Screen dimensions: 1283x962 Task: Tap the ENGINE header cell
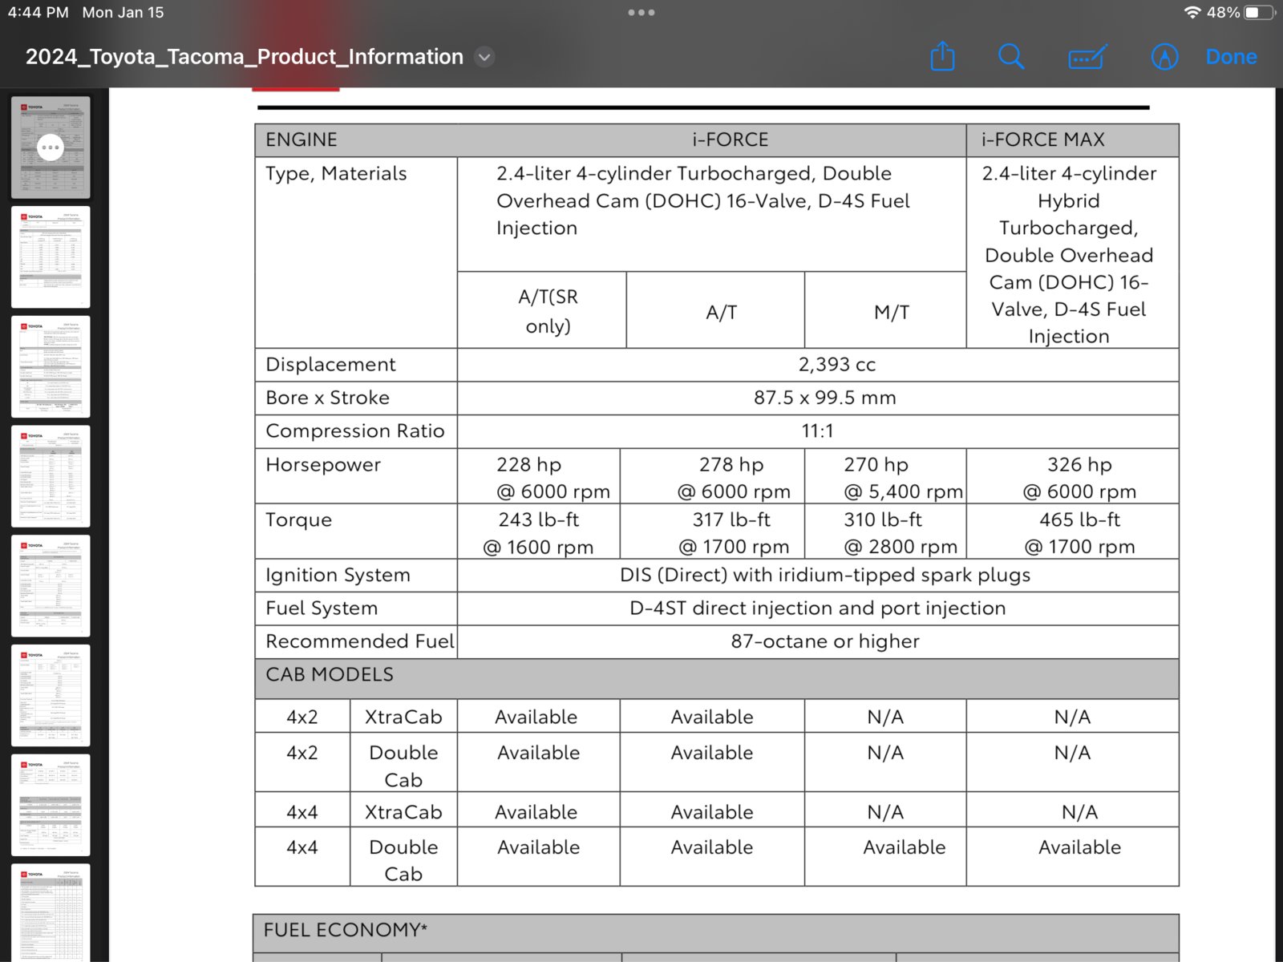click(x=302, y=139)
